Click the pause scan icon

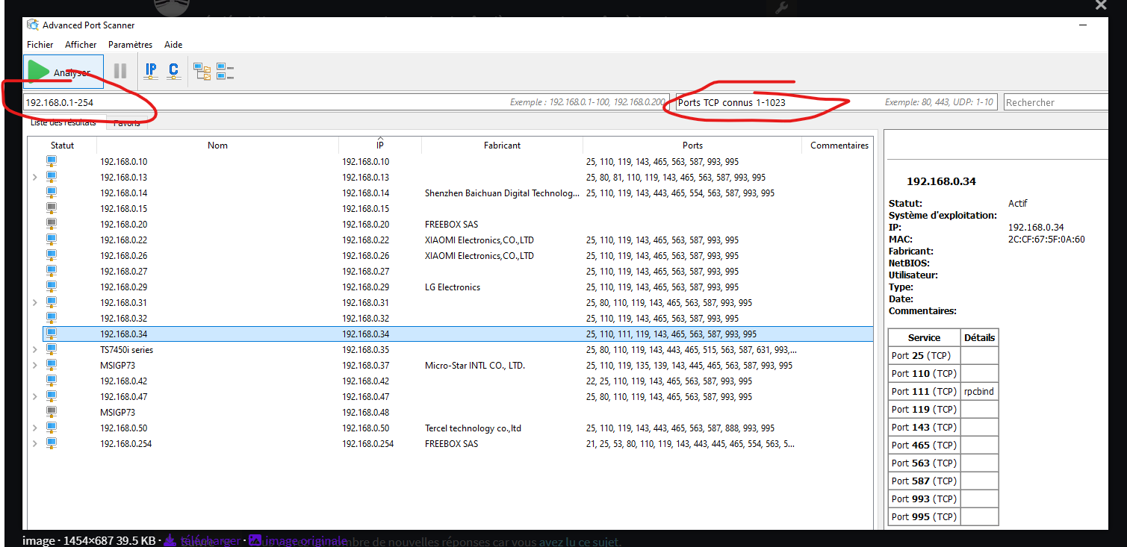120,72
